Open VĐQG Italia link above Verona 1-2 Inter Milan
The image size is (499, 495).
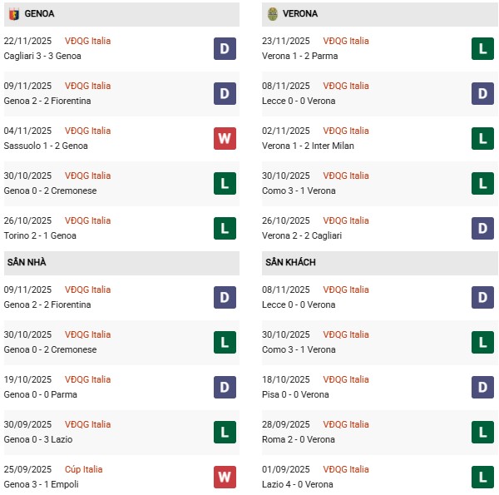pyautogui.click(x=346, y=131)
